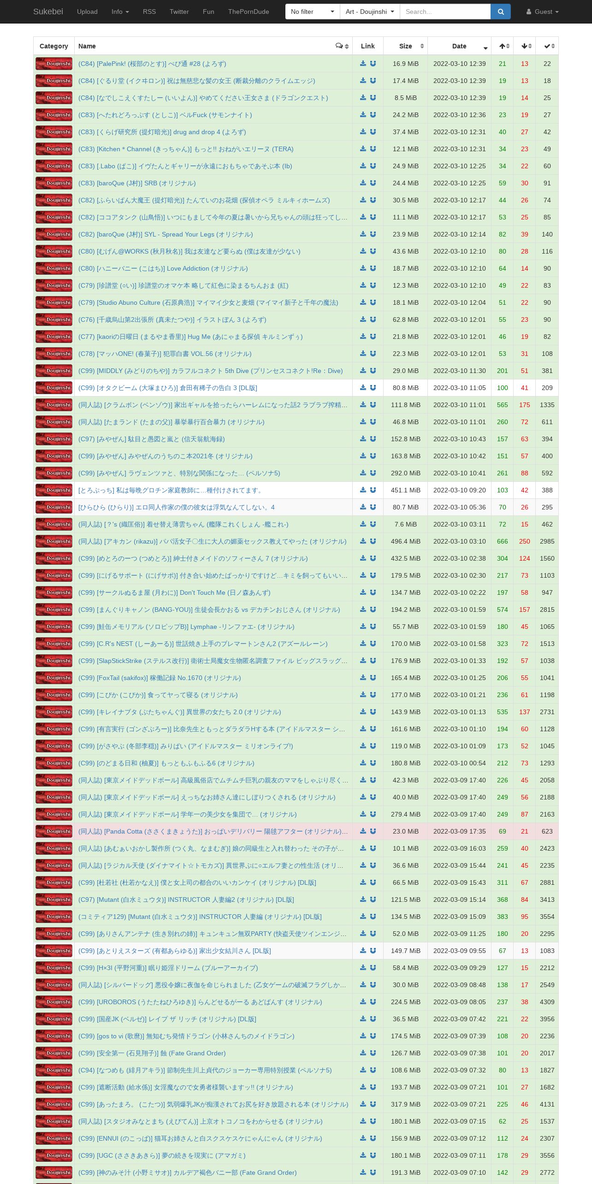This screenshot has width=592, height=1184.
Task: Go to the Sukebei home page
Action: point(48,12)
